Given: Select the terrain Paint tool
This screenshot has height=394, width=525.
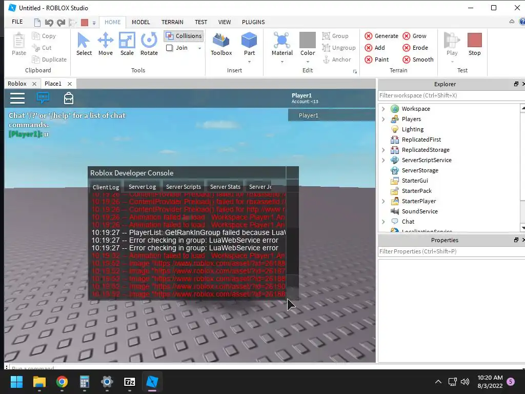Looking at the screenshot, I should [377, 60].
